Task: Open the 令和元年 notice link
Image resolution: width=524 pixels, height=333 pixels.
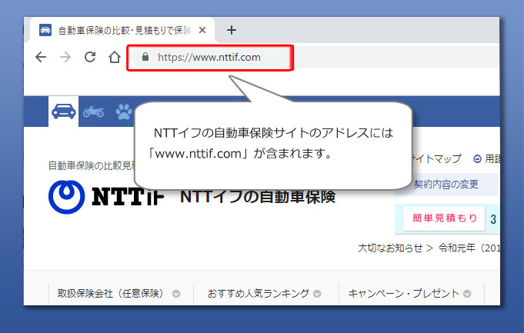Action: [x=469, y=248]
